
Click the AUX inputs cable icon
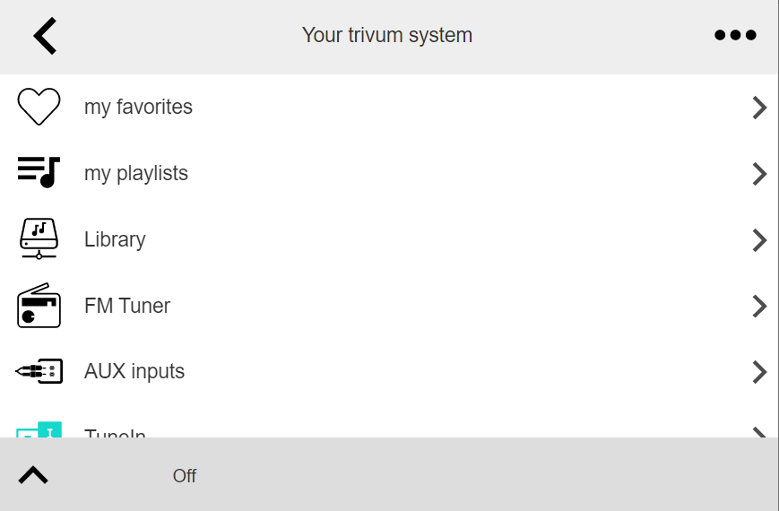coord(39,371)
